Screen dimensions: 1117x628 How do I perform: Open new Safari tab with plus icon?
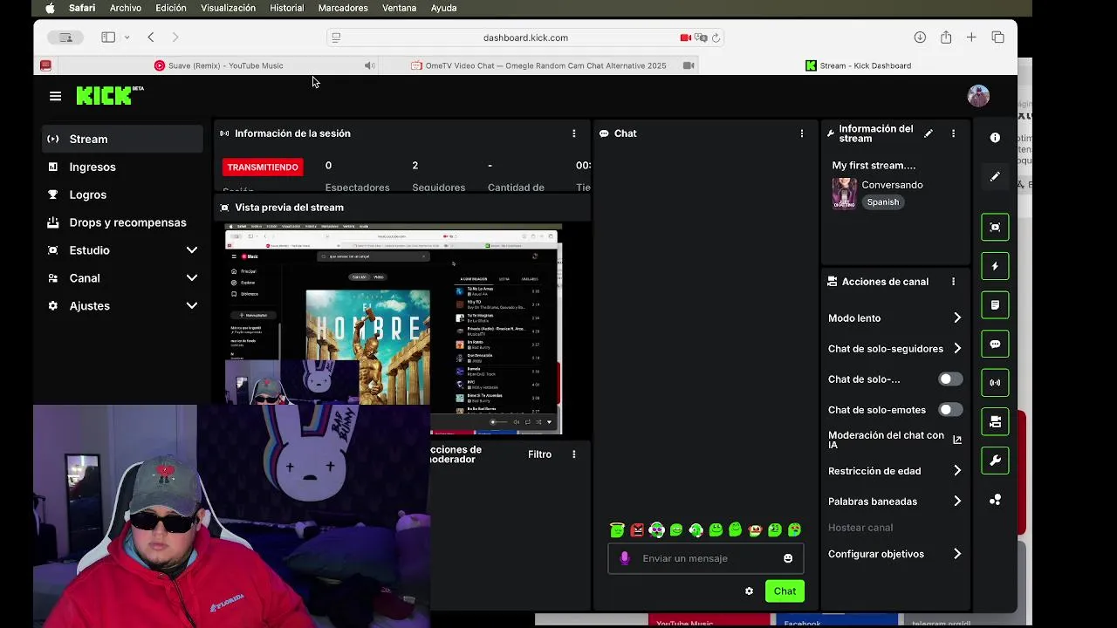[971, 38]
